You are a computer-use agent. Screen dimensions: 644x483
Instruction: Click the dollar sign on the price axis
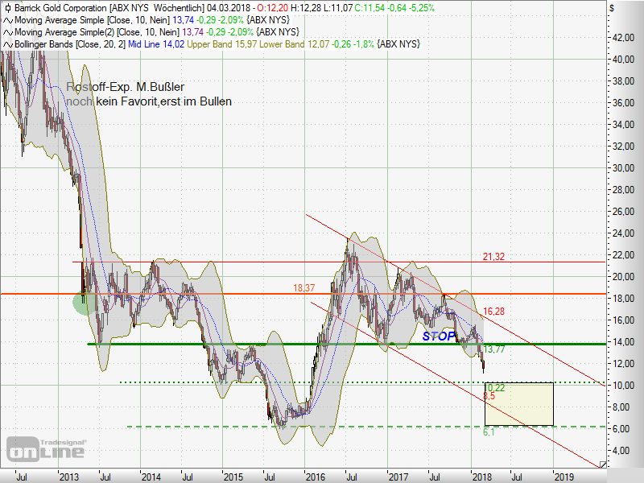coord(612,8)
